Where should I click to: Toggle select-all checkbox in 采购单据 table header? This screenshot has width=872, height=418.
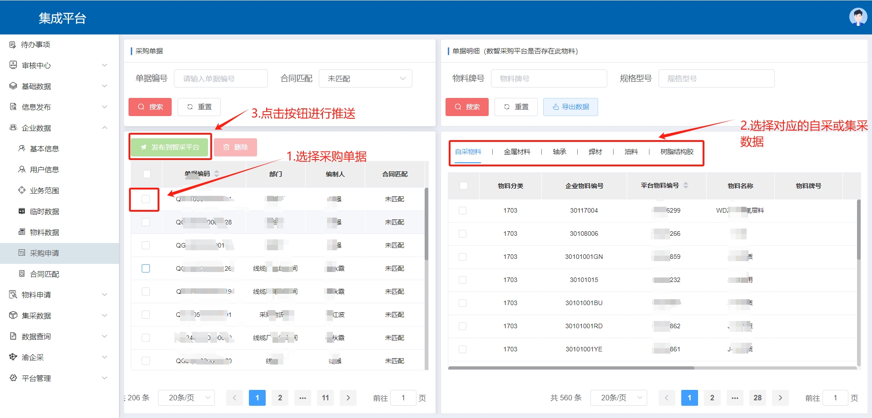tap(147, 174)
